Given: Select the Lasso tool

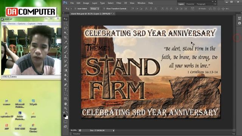Looking at the screenshot, I should tap(65, 28).
